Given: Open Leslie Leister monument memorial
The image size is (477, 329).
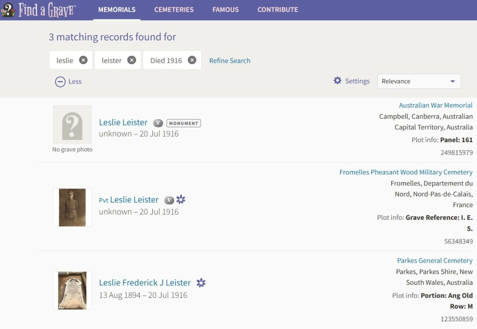Looking at the screenshot, I should tap(123, 122).
